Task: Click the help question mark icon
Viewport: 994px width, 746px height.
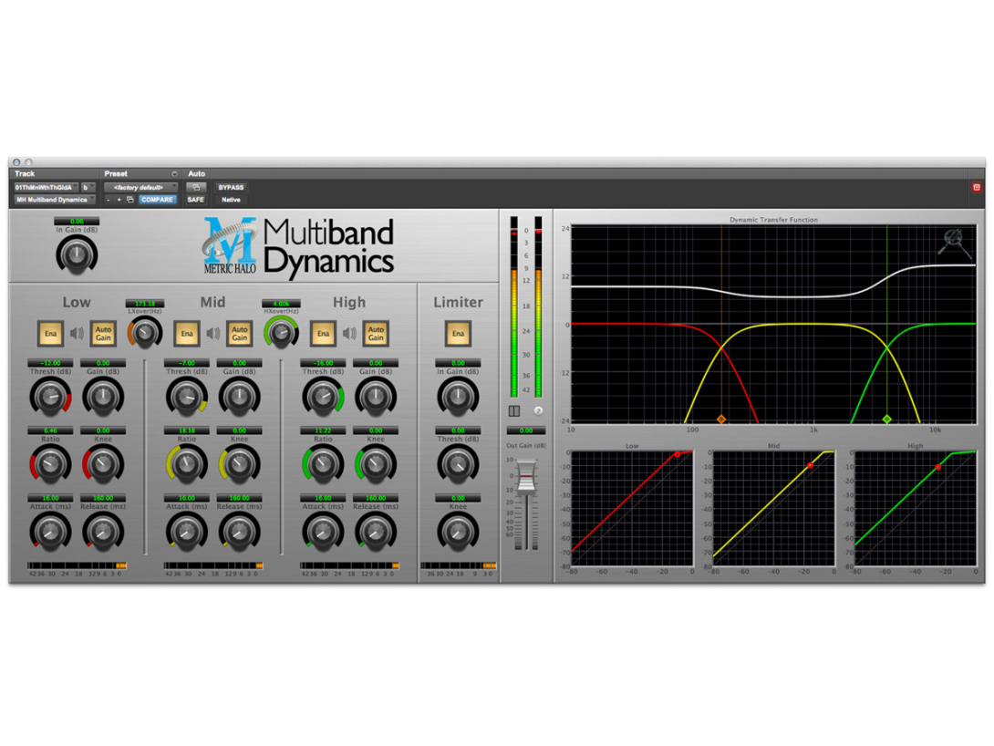Action: click(538, 410)
